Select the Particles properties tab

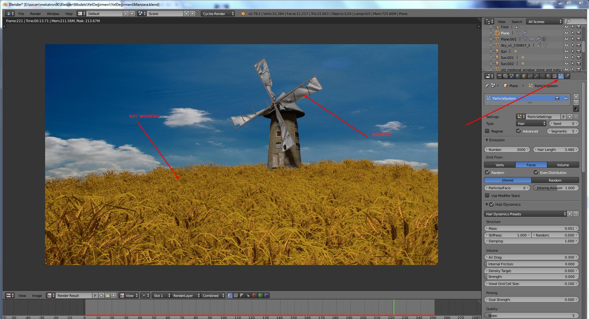561,76
